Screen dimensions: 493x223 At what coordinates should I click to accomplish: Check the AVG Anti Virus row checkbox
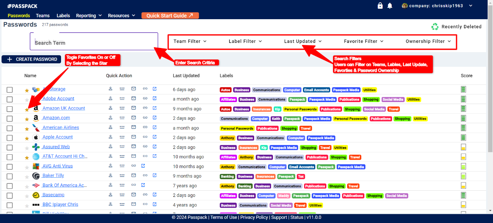(x=10, y=167)
